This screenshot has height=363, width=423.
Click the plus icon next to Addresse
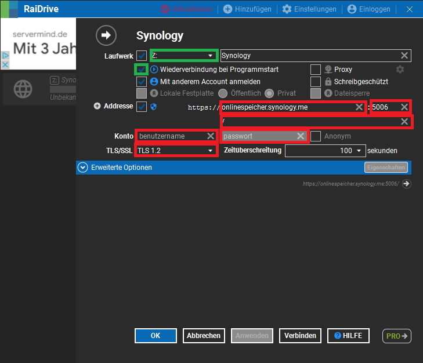pyautogui.click(x=97, y=106)
